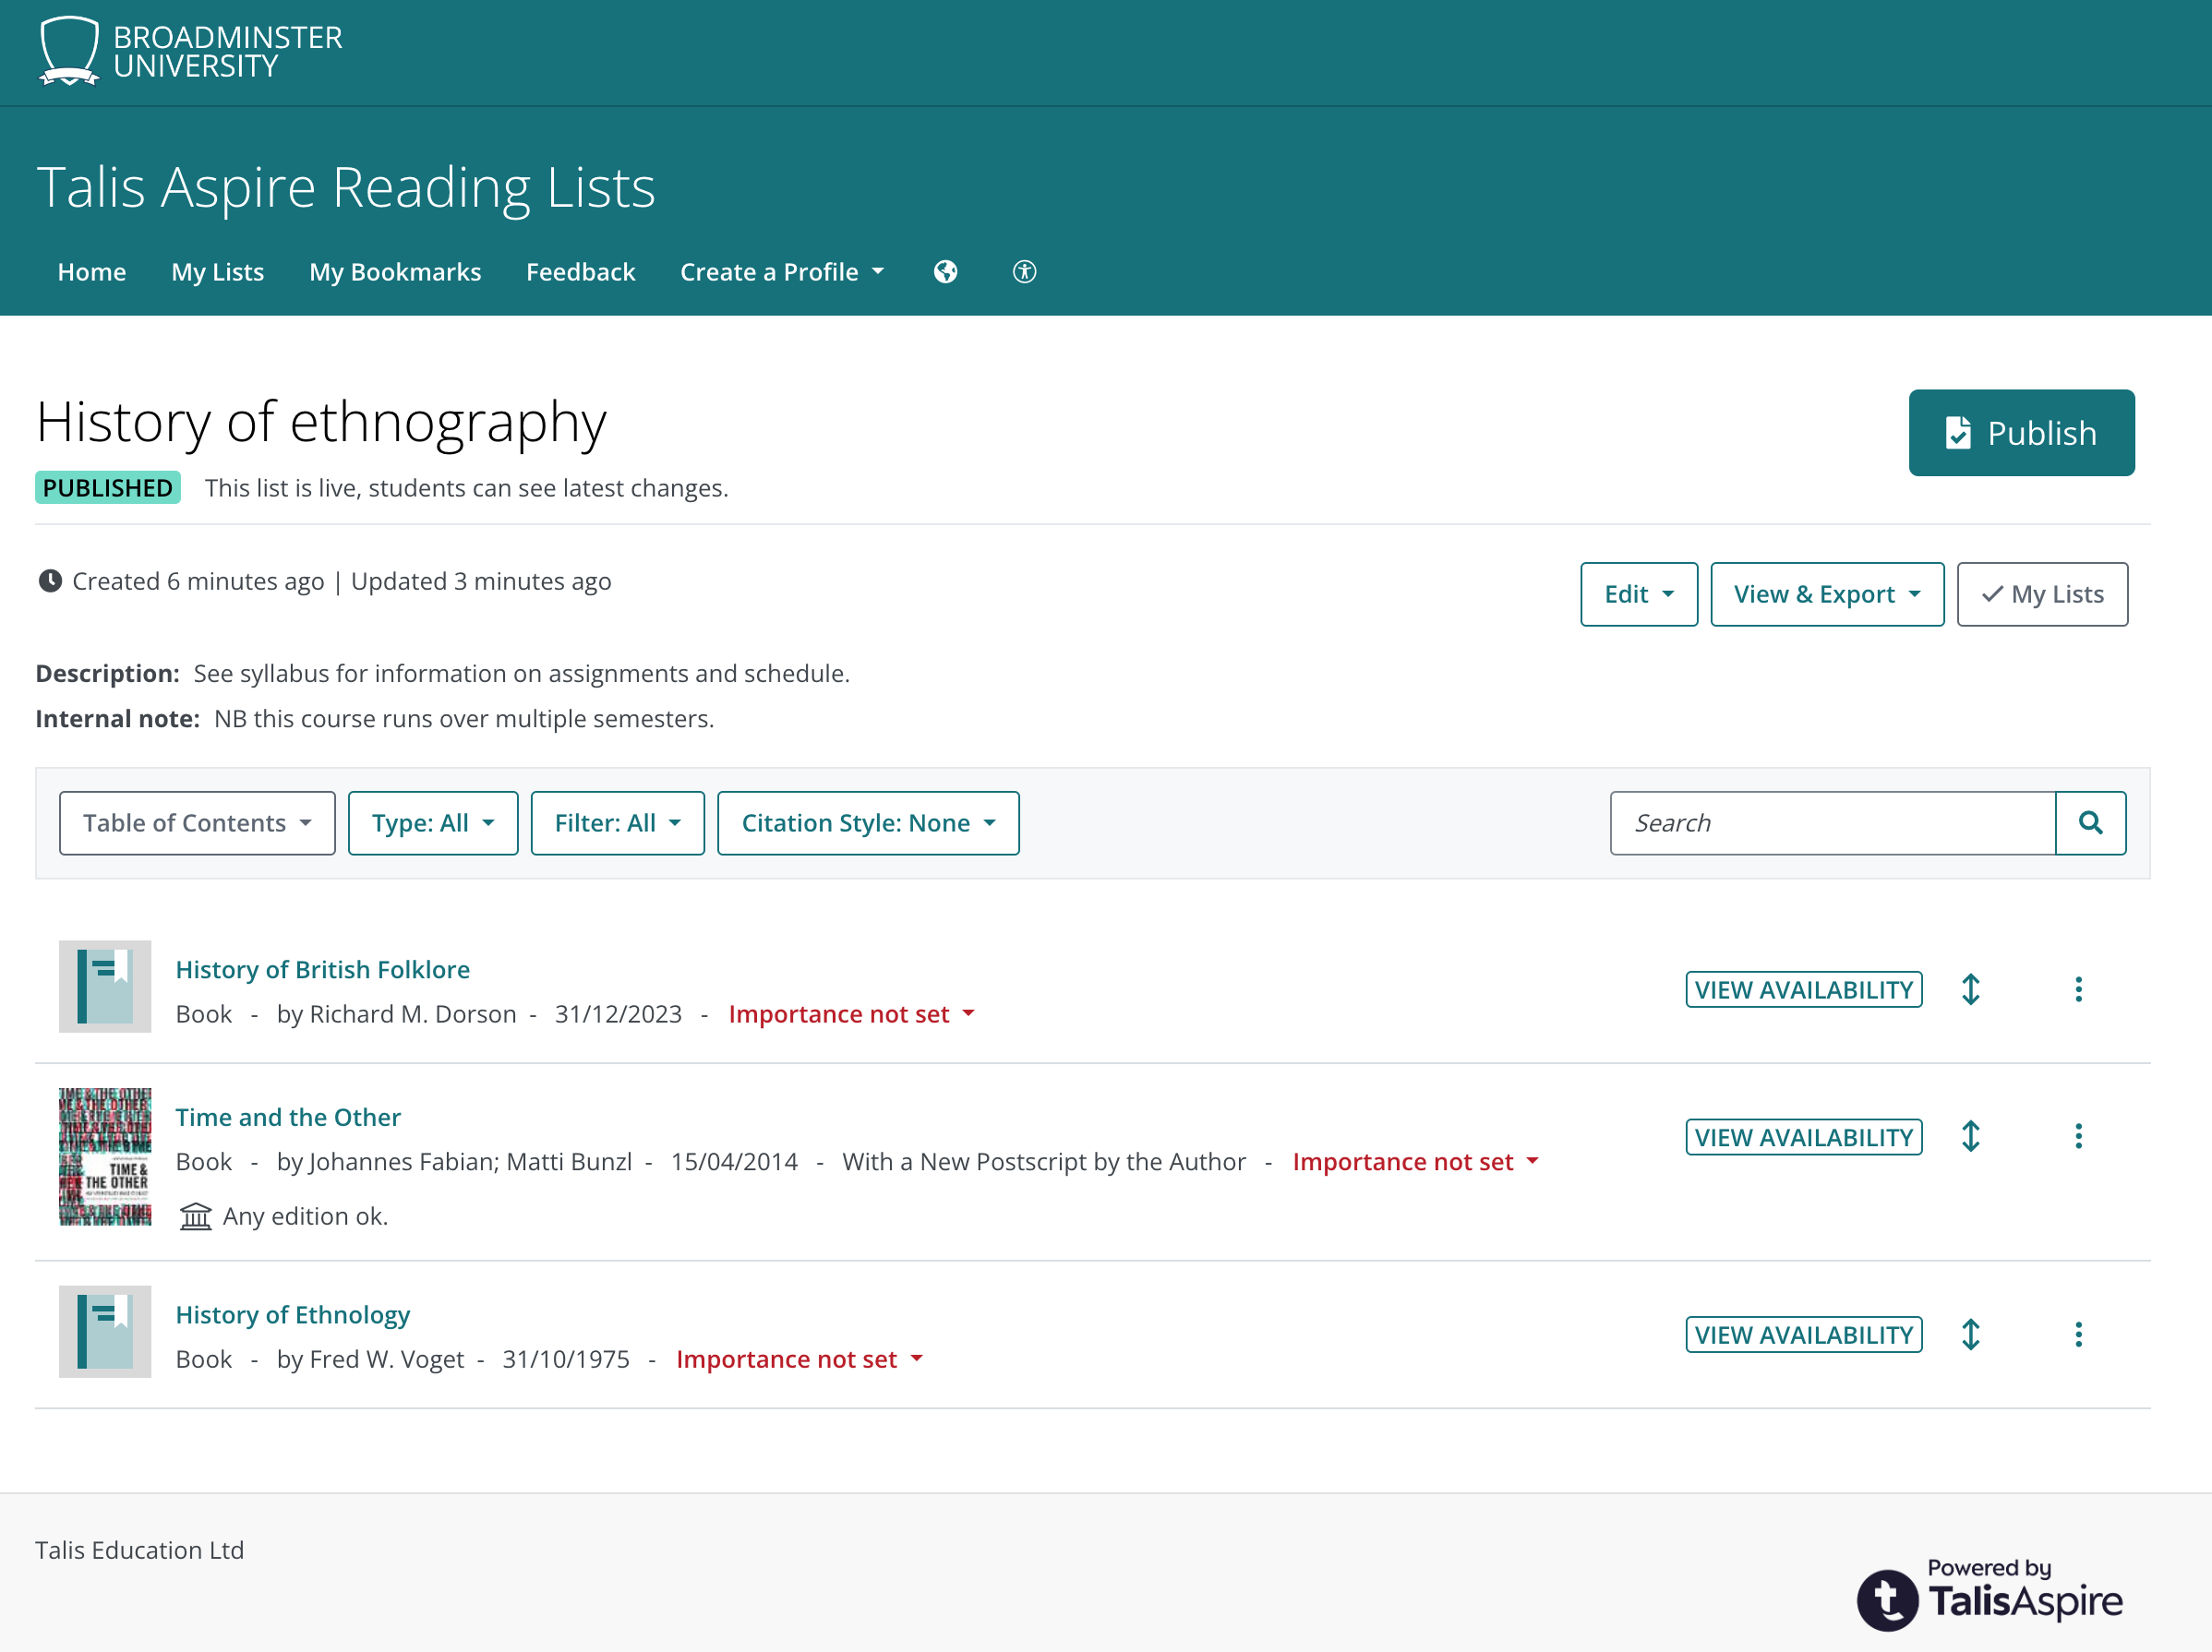View availability for Time and the Other
Screen dimensions: 2212x1652
tap(1804, 1136)
